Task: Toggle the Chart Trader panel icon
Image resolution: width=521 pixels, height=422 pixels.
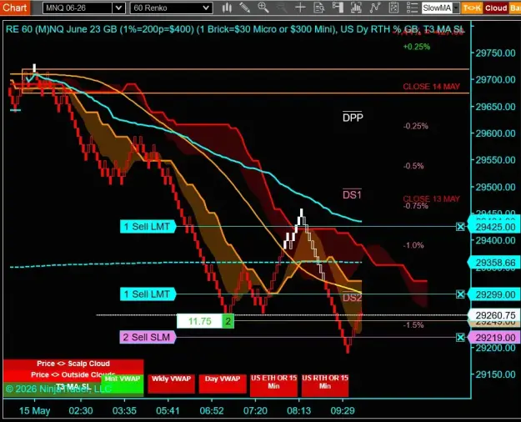Action: pos(338,8)
